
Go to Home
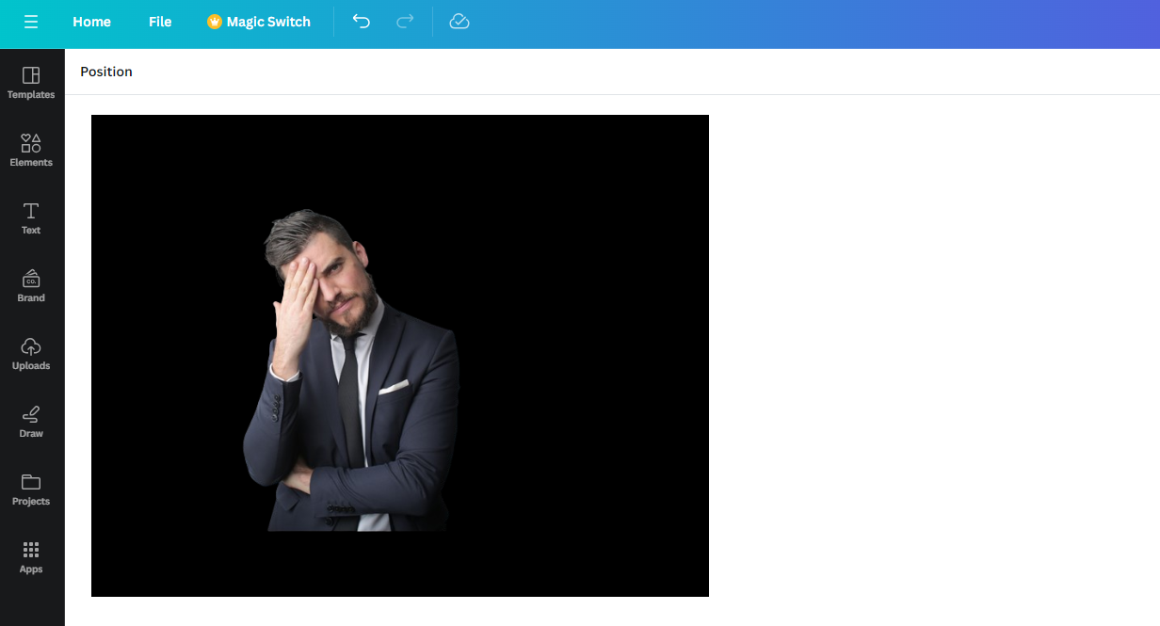(91, 22)
